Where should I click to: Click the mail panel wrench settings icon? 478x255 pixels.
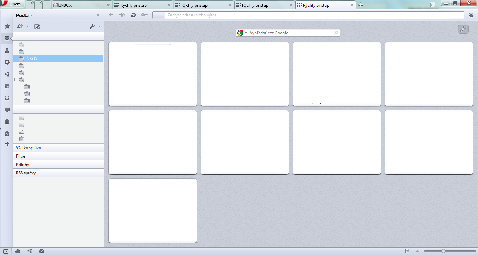tap(92, 26)
